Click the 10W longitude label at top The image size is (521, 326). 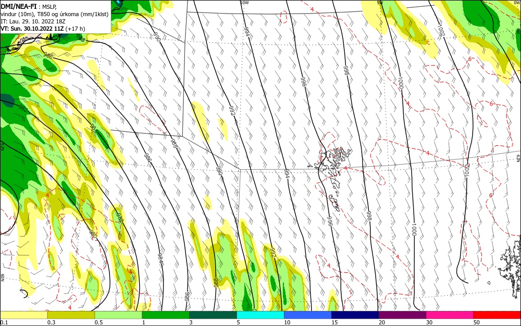click(x=244, y=3)
